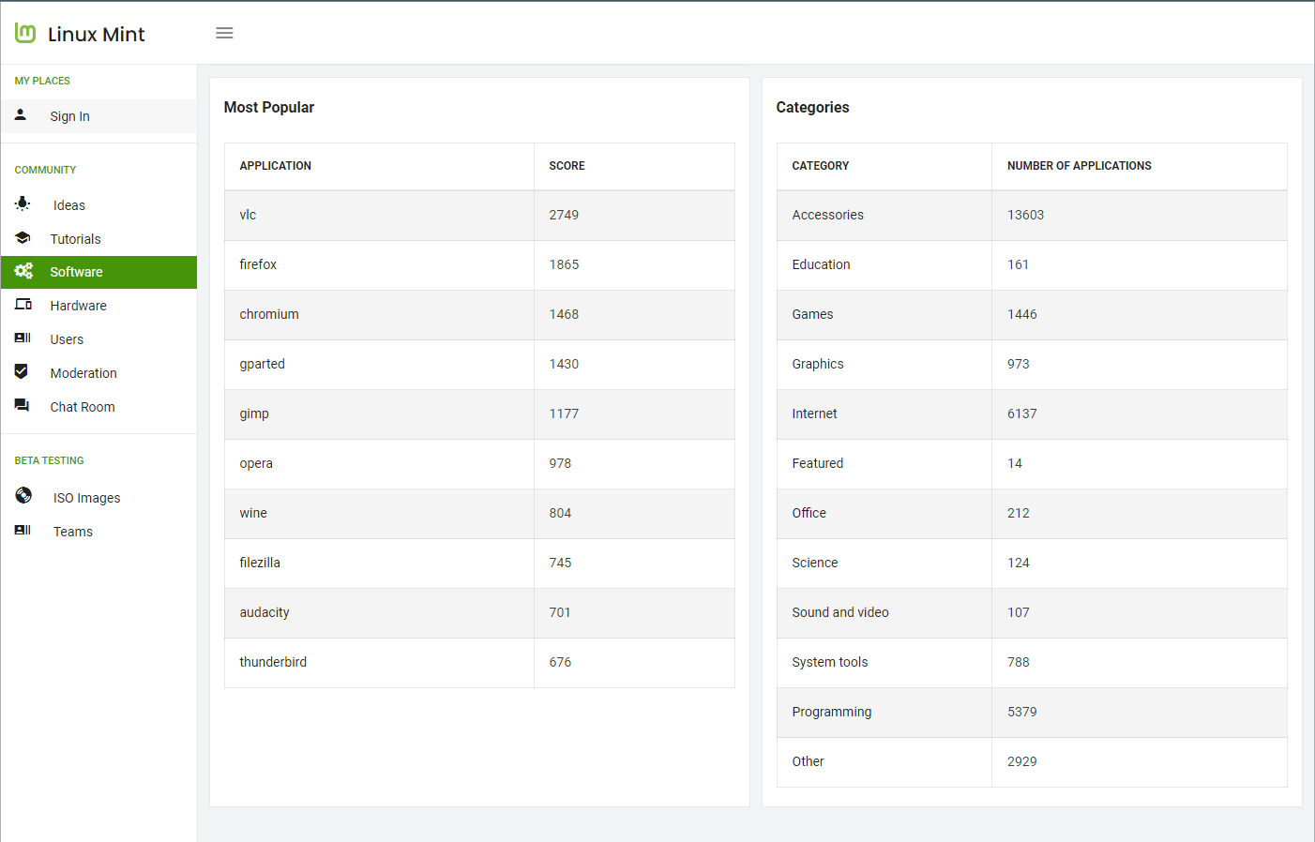Click the APPLICATION column header
Screen dimensions: 1315x842
(x=275, y=165)
